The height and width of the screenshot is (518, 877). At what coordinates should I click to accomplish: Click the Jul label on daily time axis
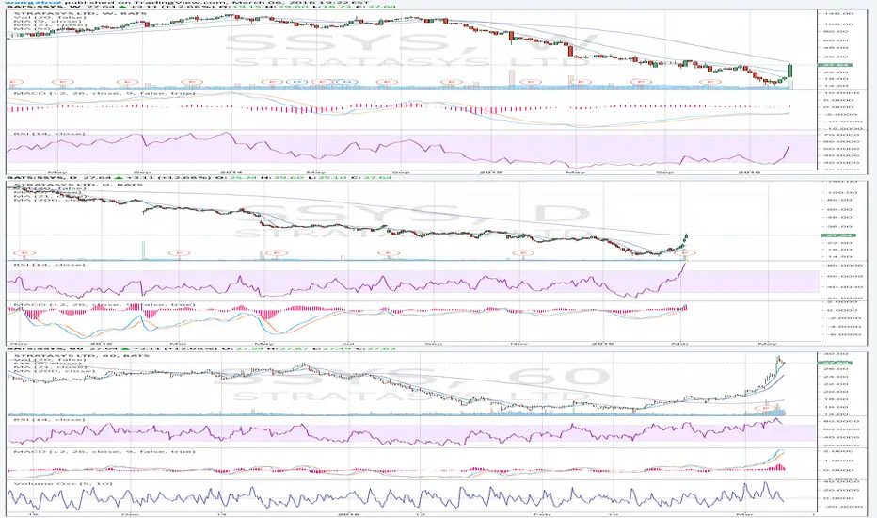(x=347, y=344)
